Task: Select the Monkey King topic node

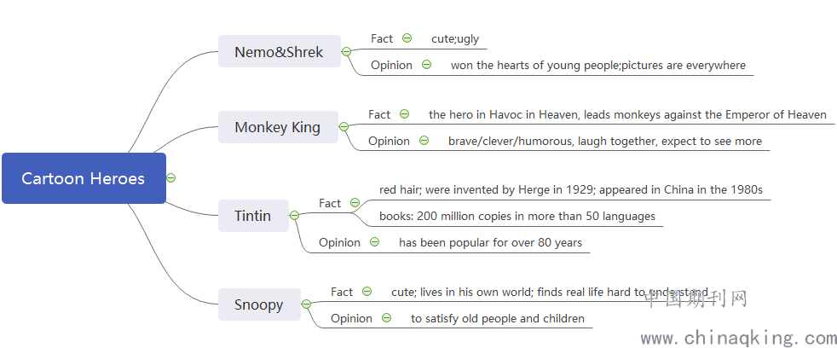Action: coord(278,127)
